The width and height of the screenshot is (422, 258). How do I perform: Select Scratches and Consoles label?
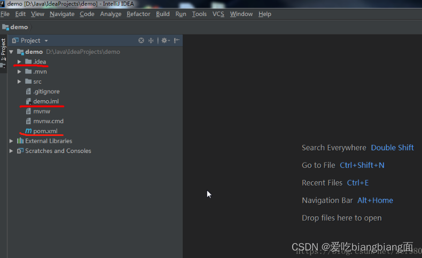pos(58,151)
